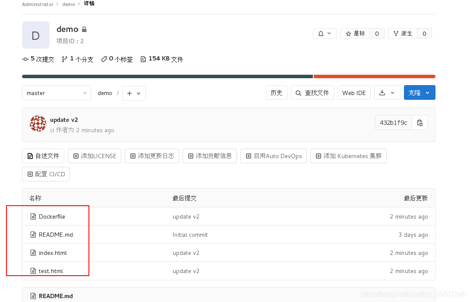
Task: Click the tag icon beside 0 个标签
Action: pos(104,59)
